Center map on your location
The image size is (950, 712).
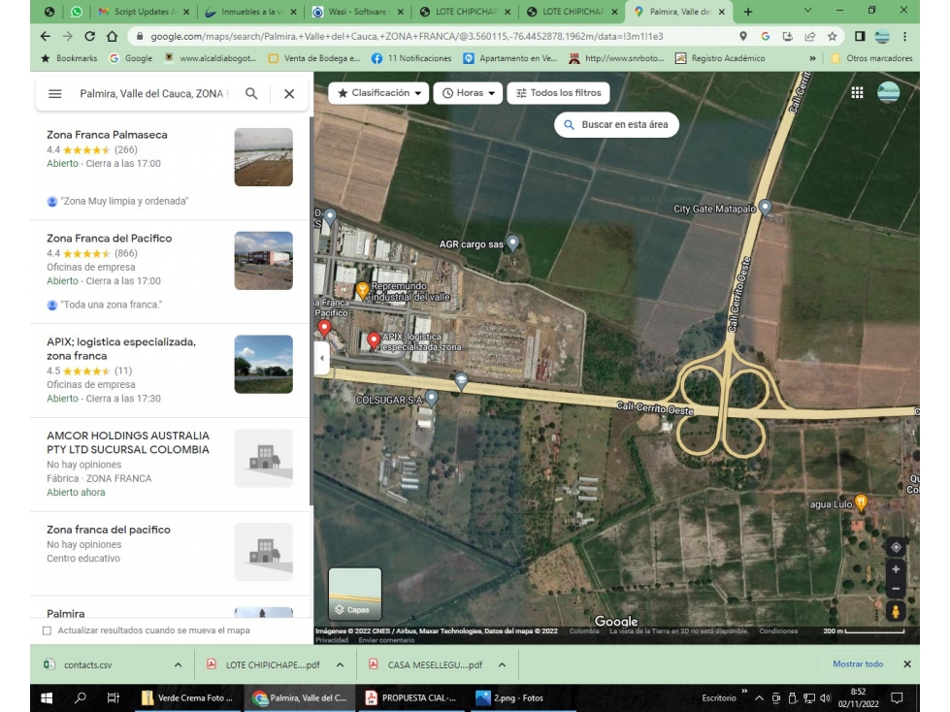click(896, 547)
